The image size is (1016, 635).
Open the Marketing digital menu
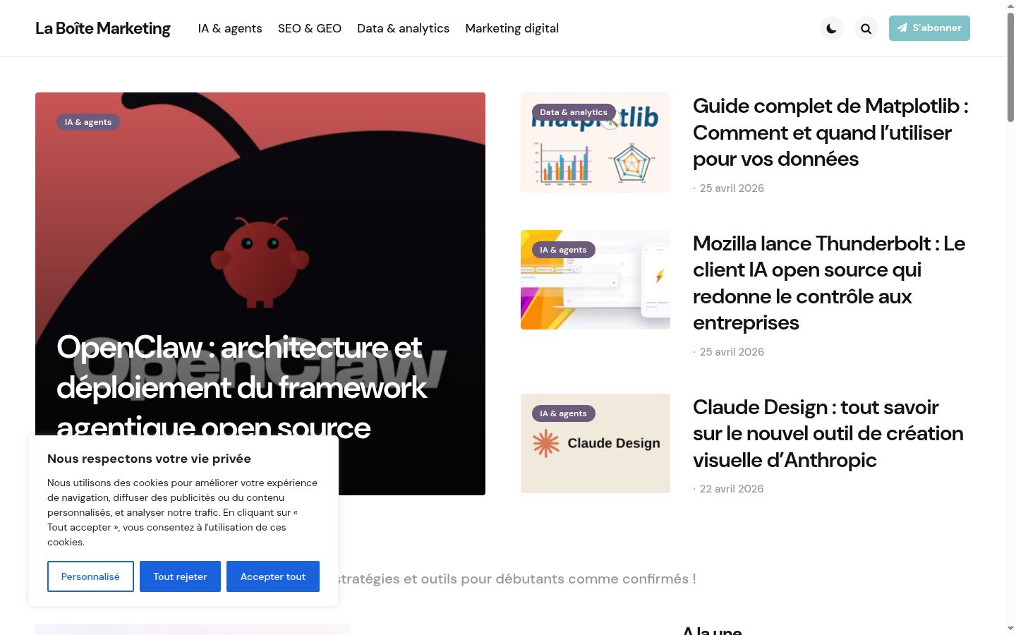click(512, 28)
